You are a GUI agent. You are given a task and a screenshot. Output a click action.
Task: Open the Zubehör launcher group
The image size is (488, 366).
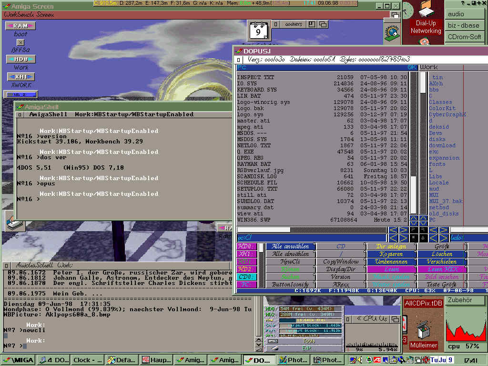(x=460, y=300)
